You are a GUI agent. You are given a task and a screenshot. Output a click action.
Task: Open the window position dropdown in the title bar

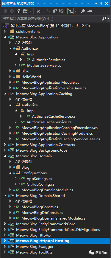pyautogui.click(x=96, y=3)
